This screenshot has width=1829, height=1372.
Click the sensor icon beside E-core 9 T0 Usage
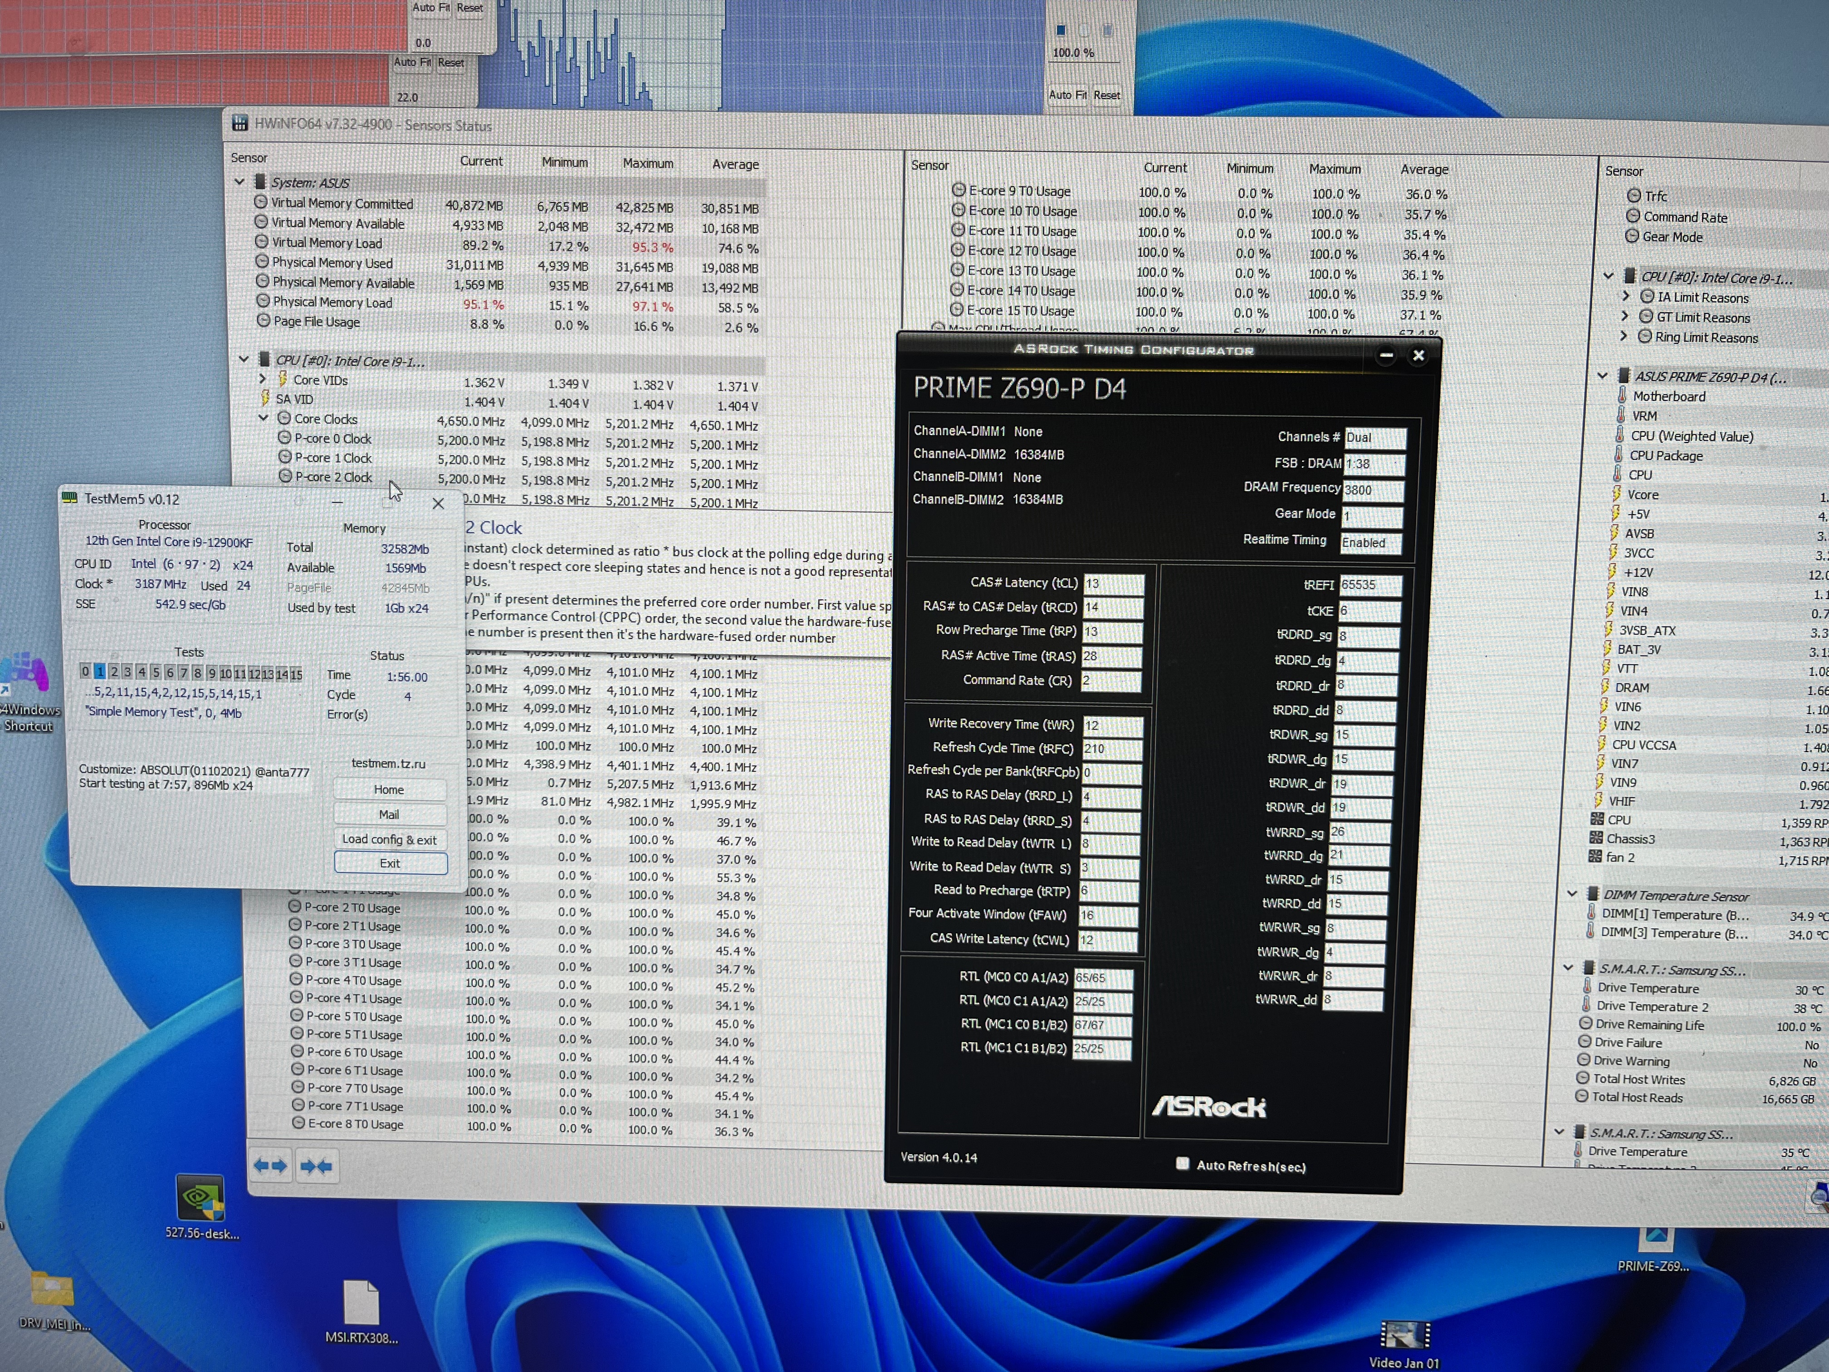[x=959, y=189]
